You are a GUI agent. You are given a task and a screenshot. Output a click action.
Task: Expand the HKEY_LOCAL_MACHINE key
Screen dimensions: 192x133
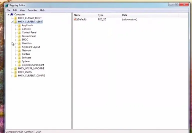(12, 69)
